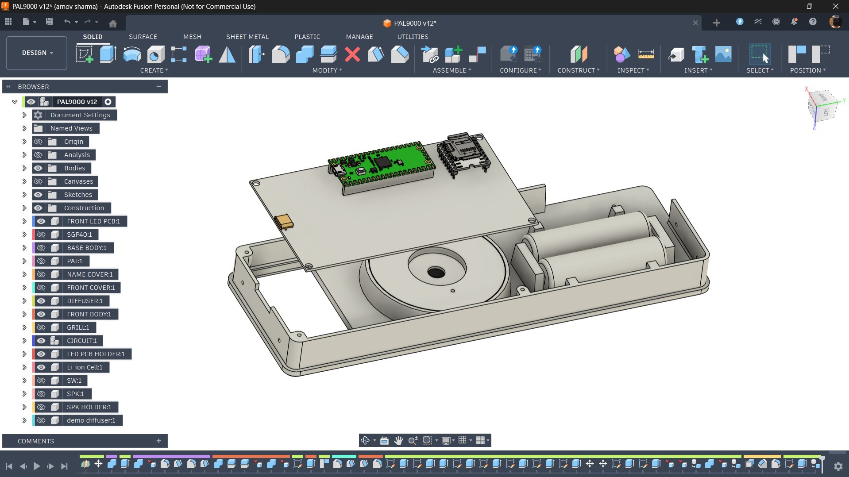
Task: Select the Revolve tool
Action: click(x=132, y=54)
